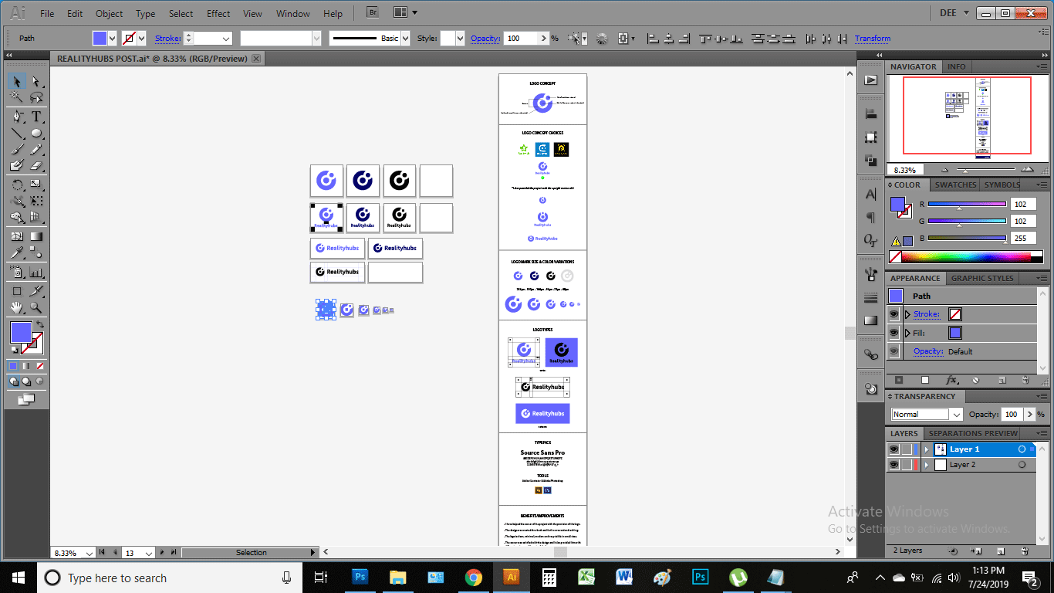Open the Effect menu
Viewport: 1054px width, 593px height.
pos(218,13)
